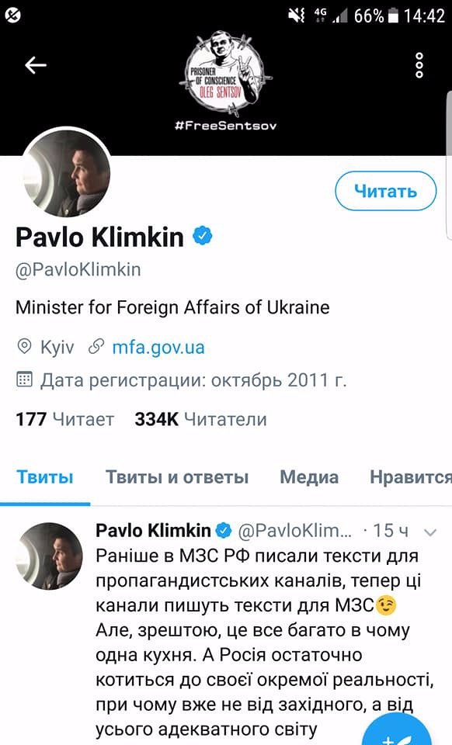Open the large profile avatar photo
Image resolution: width=452 pixels, height=745 pixels.
pyautogui.click(x=66, y=174)
